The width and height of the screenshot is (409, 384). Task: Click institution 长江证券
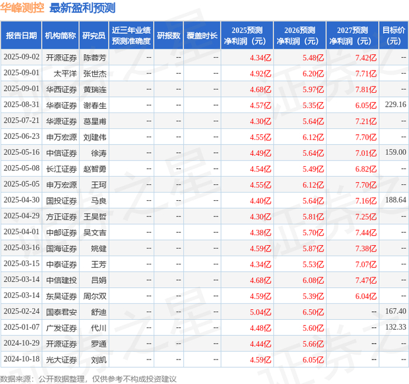pos(61,169)
